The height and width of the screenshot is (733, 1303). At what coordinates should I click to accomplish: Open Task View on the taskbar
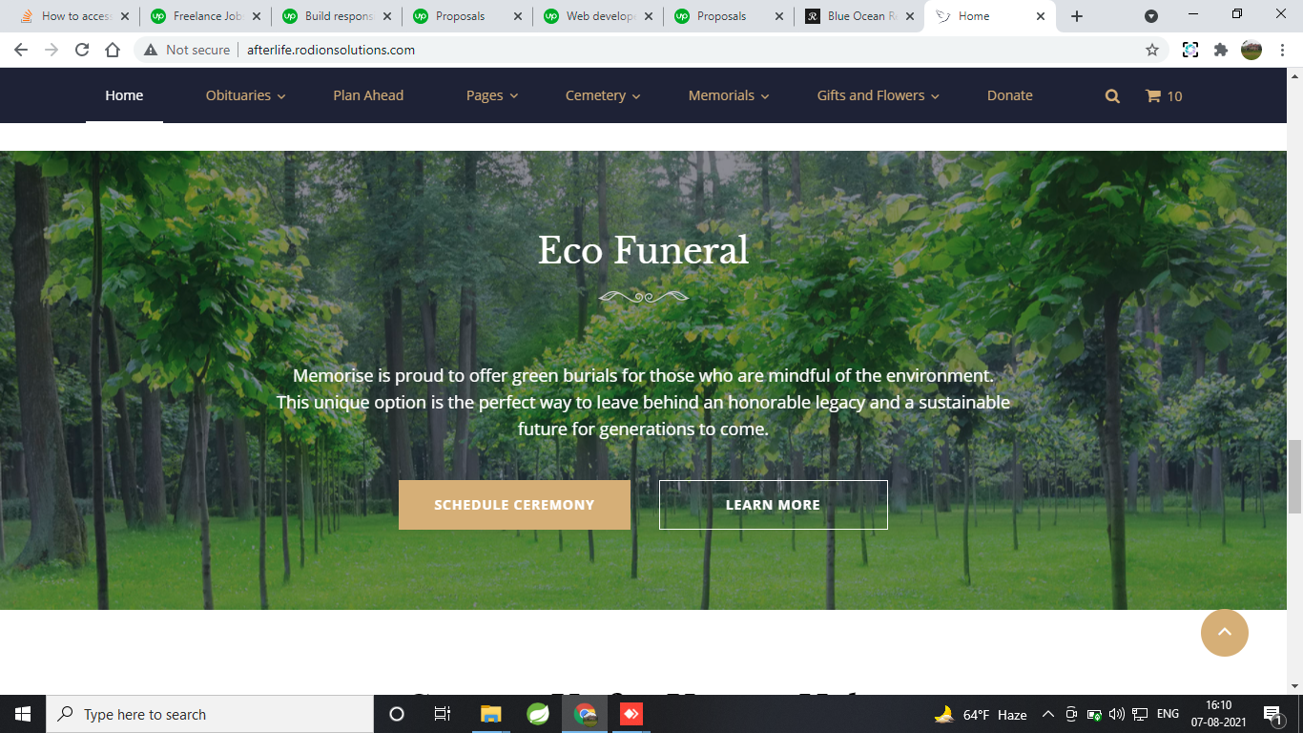click(x=443, y=714)
